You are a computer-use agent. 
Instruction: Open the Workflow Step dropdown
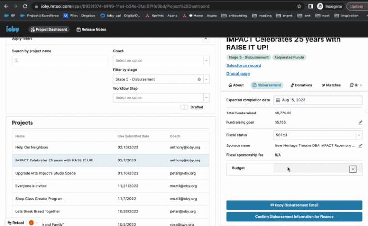coord(161,98)
